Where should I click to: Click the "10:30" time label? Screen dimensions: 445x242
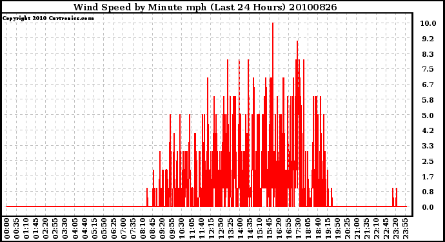tap(181, 228)
